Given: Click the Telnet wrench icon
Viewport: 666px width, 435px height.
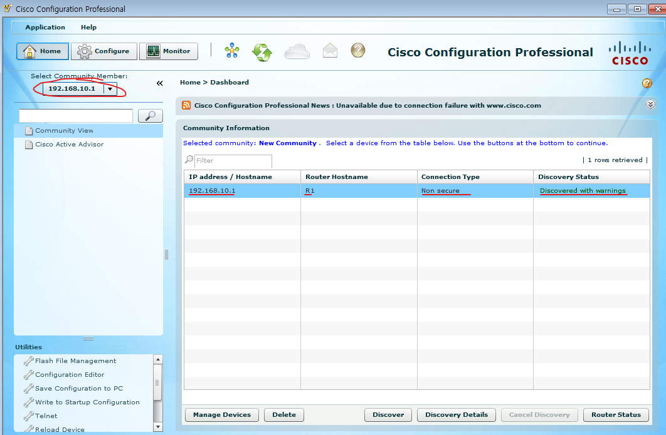Looking at the screenshot, I should [28, 416].
